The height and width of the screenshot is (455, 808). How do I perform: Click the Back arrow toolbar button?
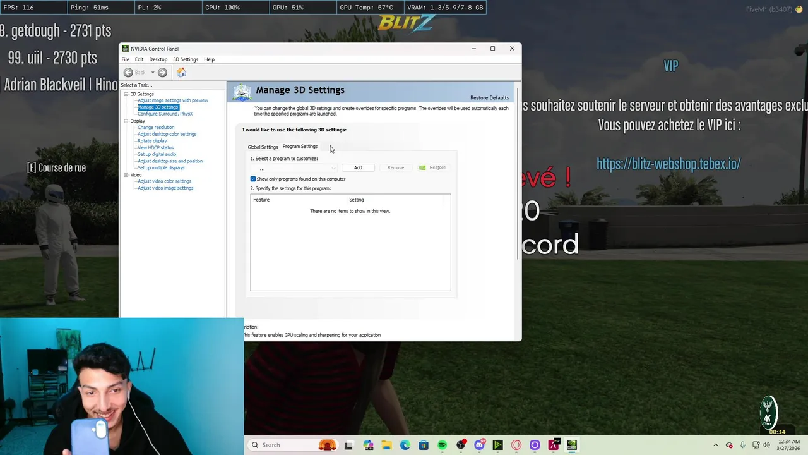coord(128,73)
